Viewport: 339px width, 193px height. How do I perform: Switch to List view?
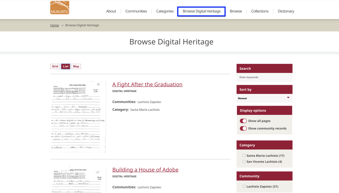(x=66, y=66)
